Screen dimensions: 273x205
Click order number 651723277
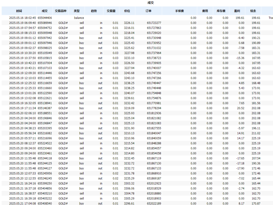154,23
